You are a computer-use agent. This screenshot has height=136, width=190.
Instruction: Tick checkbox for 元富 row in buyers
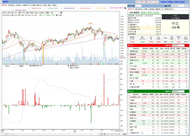pos(129,81)
